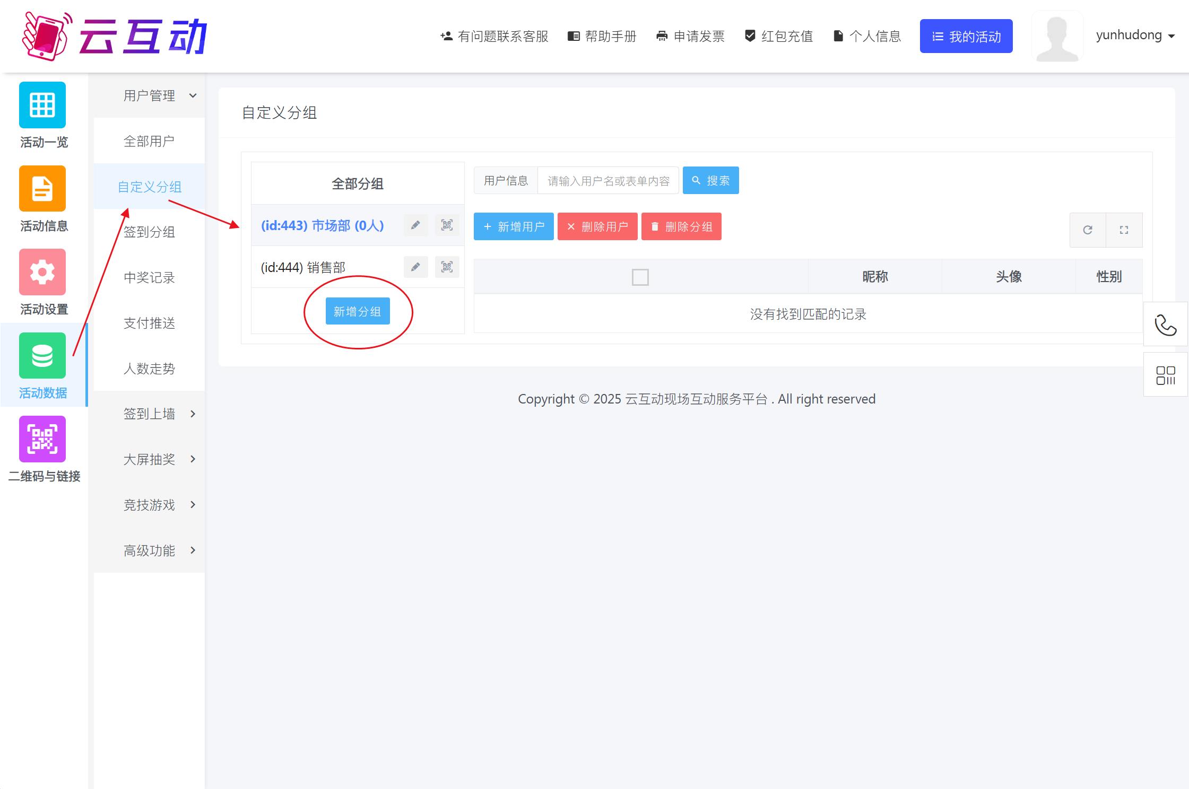
Task: Go to 全部用户 menu item
Action: tap(149, 142)
